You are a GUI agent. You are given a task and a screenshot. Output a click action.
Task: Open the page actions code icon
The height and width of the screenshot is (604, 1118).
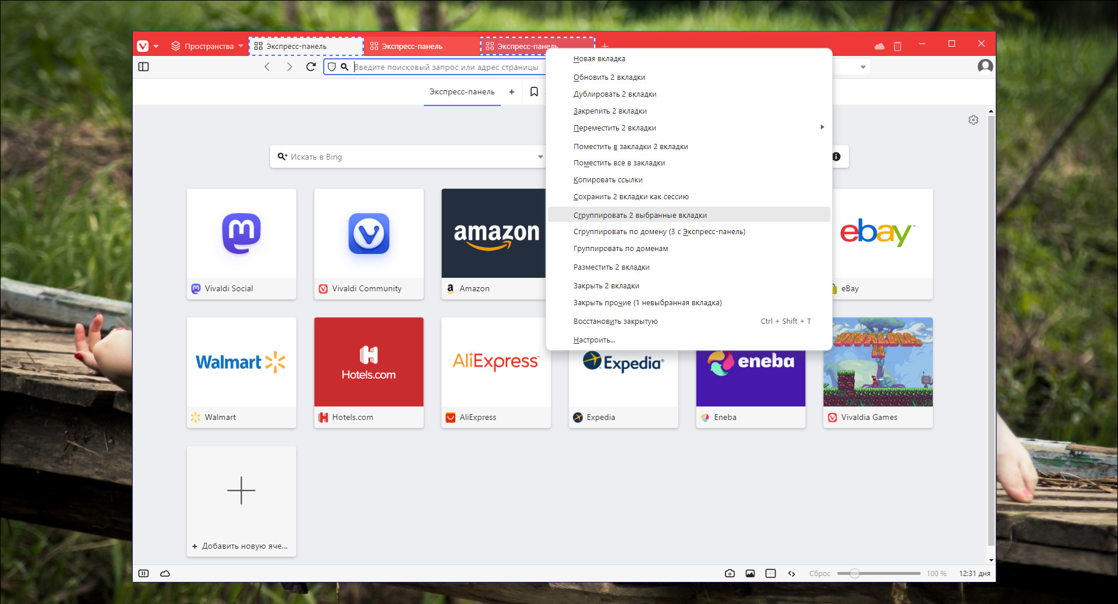(791, 574)
